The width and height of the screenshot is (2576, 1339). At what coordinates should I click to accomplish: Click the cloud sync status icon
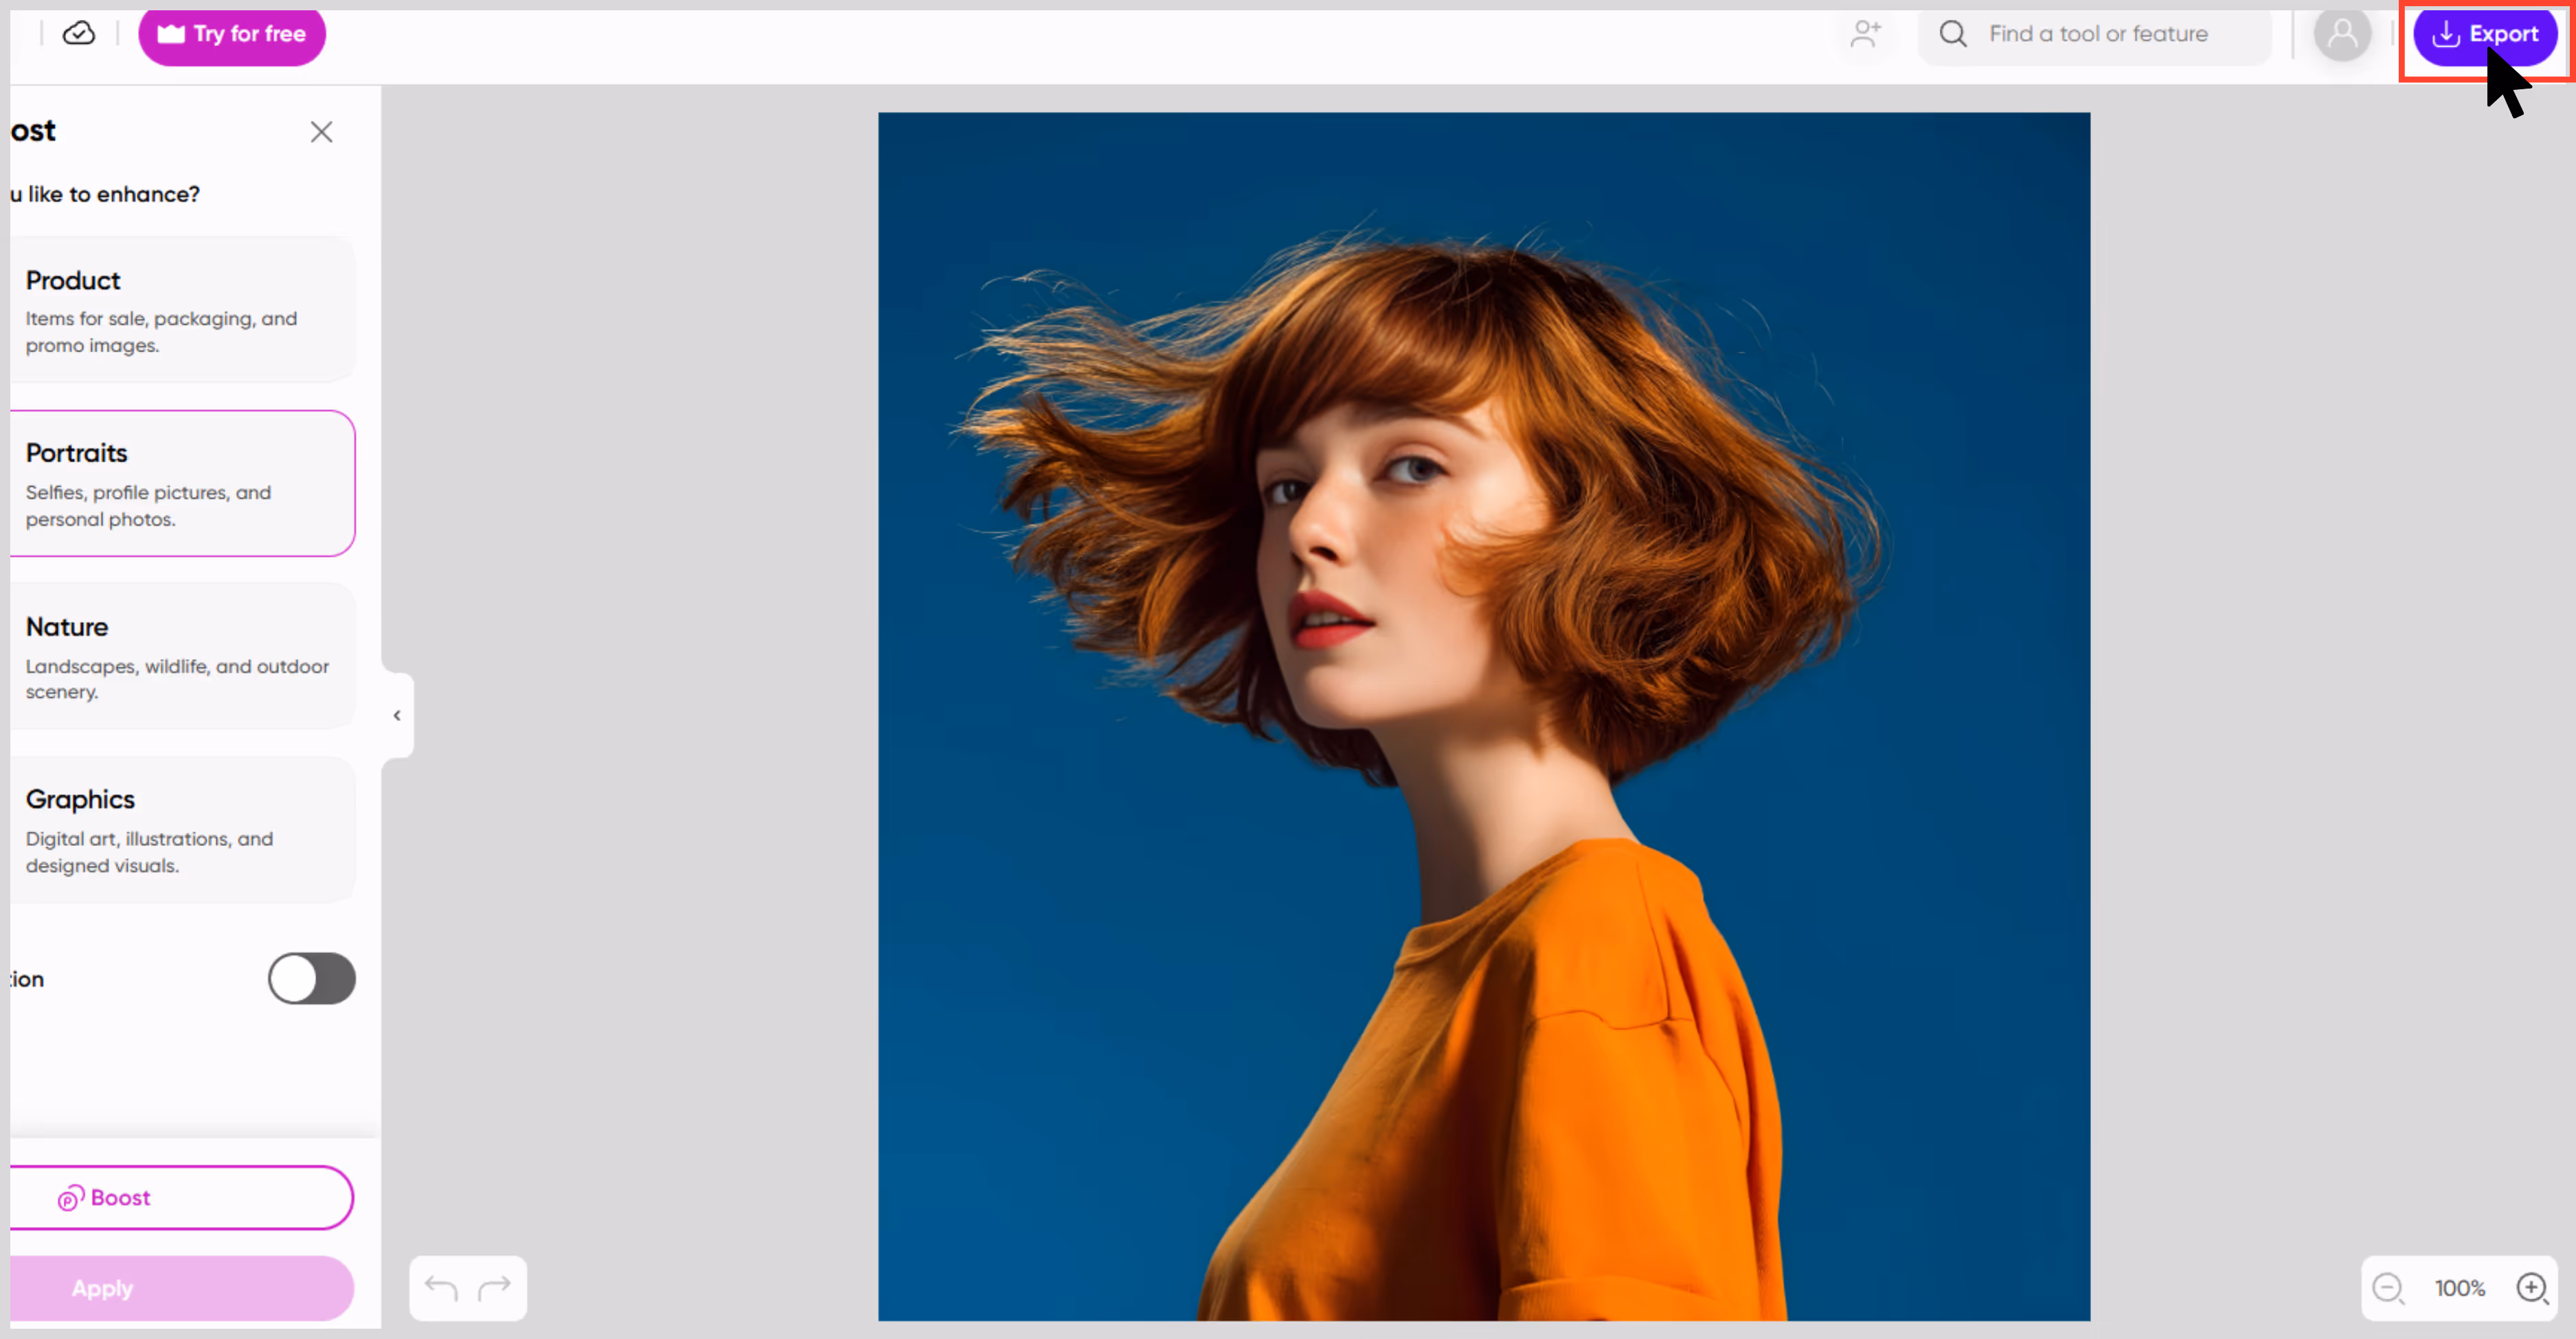[79, 34]
